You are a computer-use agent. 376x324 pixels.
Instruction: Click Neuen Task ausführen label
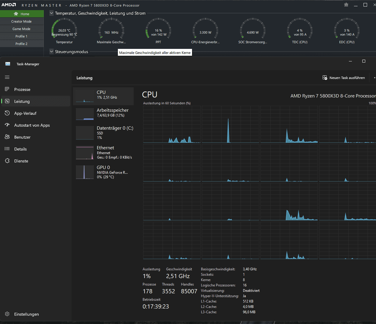347,78
